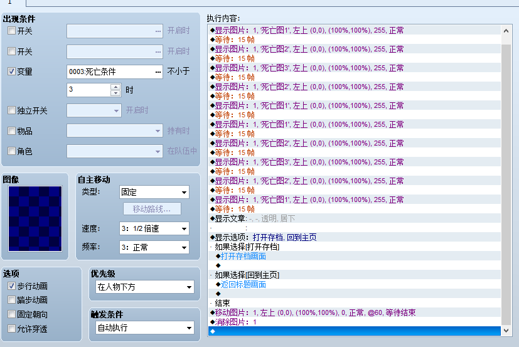The width and height of the screenshot is (519, 347).
Task: Decrease the variable value with down arrow
Action: click(x=115, y=93)
